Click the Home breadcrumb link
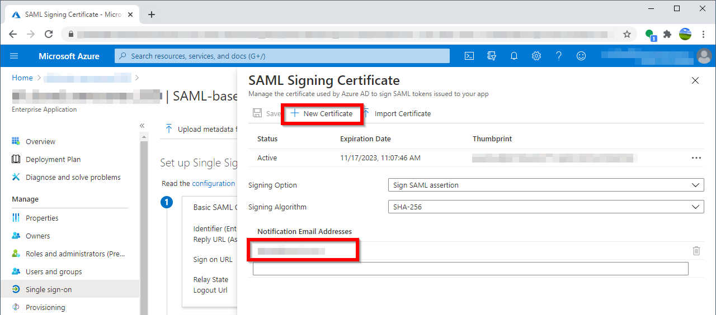The width and height of the screenshot is (716, 315). click(x=22, y=78)
